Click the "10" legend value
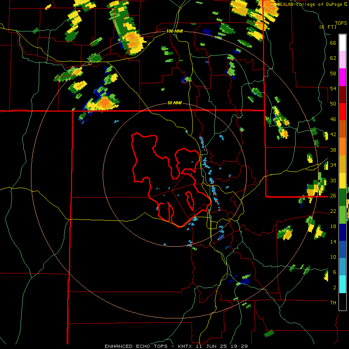Viewport: 349px width, 349px height. 333,257
